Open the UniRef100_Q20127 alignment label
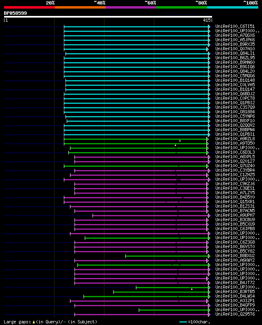The image size is (262, 325). (235, 161)
